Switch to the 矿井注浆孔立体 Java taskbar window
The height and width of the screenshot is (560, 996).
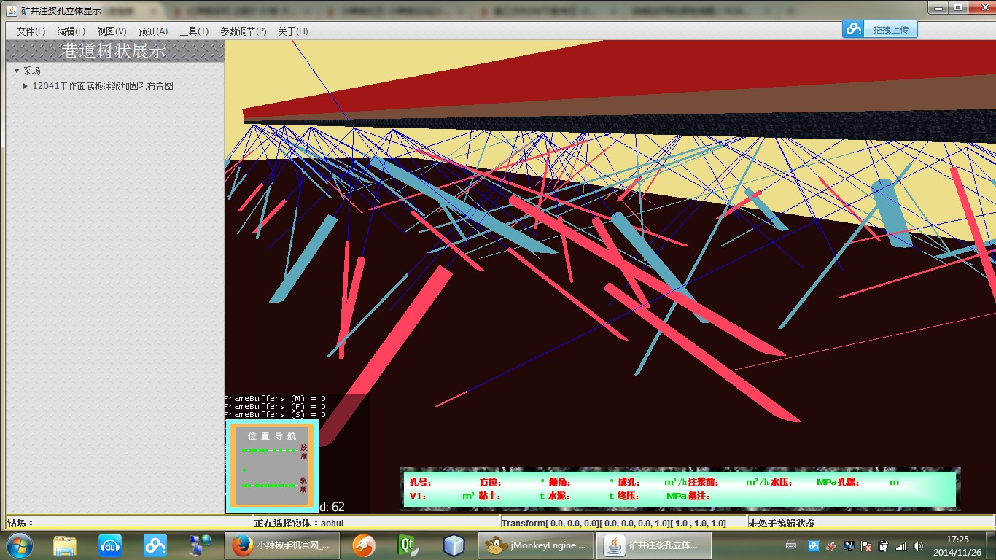coord(653,545)
